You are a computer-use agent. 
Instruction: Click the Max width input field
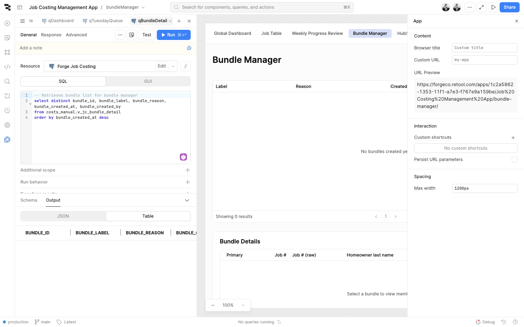[x=484, y=188]
